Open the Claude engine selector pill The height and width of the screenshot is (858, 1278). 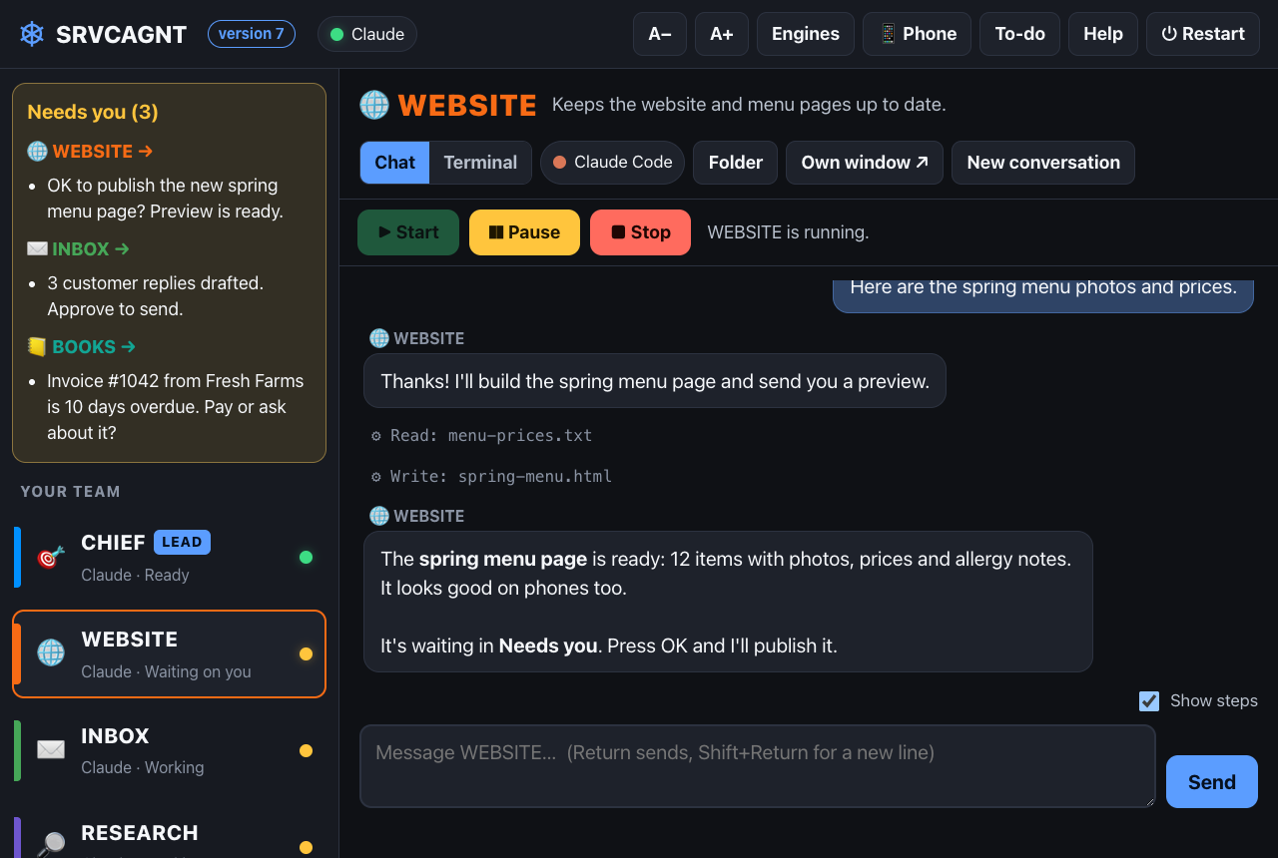pos(367,34)
